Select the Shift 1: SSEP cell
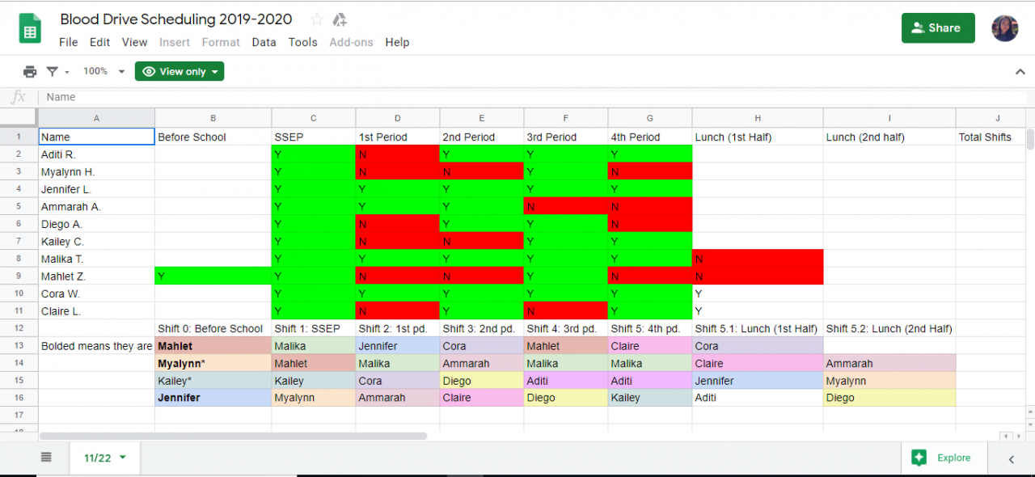The height and width of the screenshot is (477, 1035). tap(313, 328)
